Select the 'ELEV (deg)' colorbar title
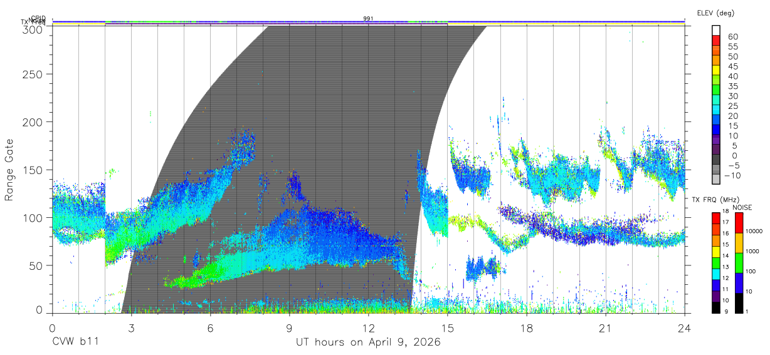770x355 pixels. coord(714,13)
